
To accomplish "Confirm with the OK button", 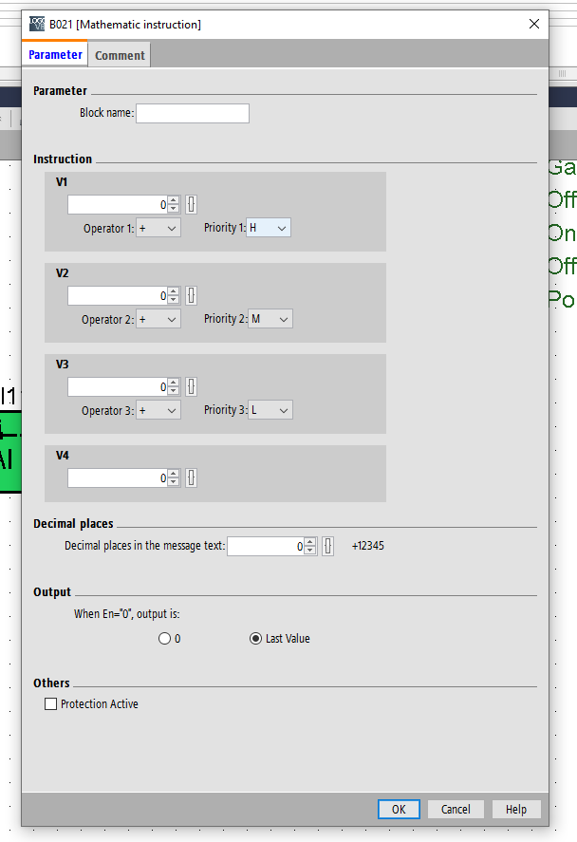I will (x=399, y=809).
